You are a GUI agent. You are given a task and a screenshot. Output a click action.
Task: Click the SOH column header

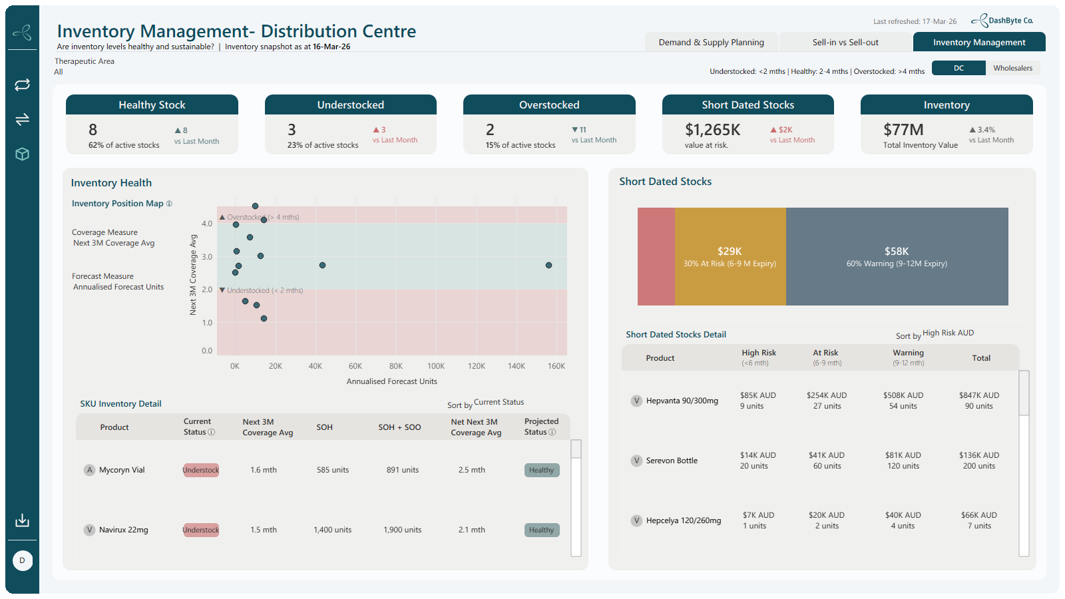324,427
